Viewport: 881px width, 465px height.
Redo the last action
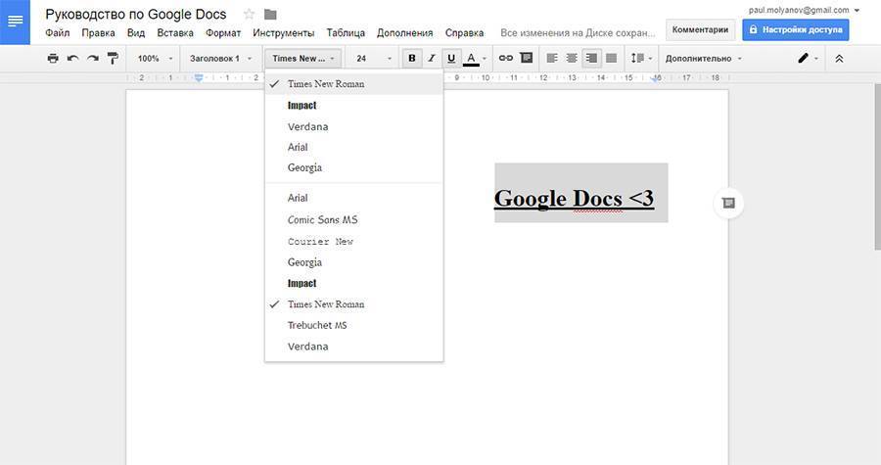point(93,58)
